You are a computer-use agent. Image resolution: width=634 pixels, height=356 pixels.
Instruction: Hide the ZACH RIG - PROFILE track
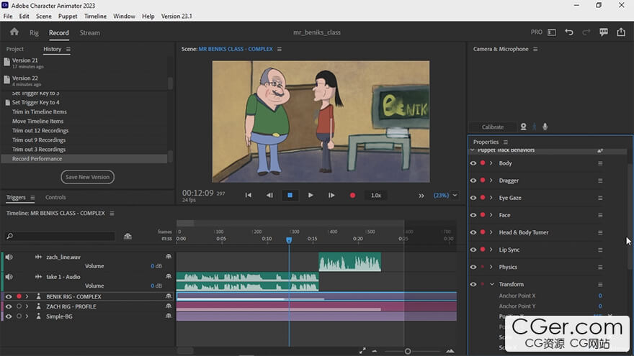[x=9, y=306]
